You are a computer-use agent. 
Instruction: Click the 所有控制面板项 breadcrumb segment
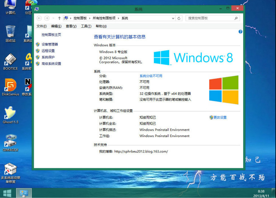coord(104,18)
